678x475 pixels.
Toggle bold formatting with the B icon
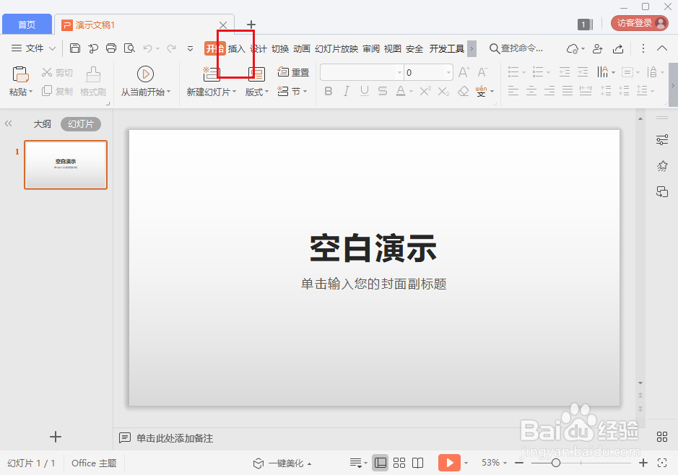tap(329, 90)
